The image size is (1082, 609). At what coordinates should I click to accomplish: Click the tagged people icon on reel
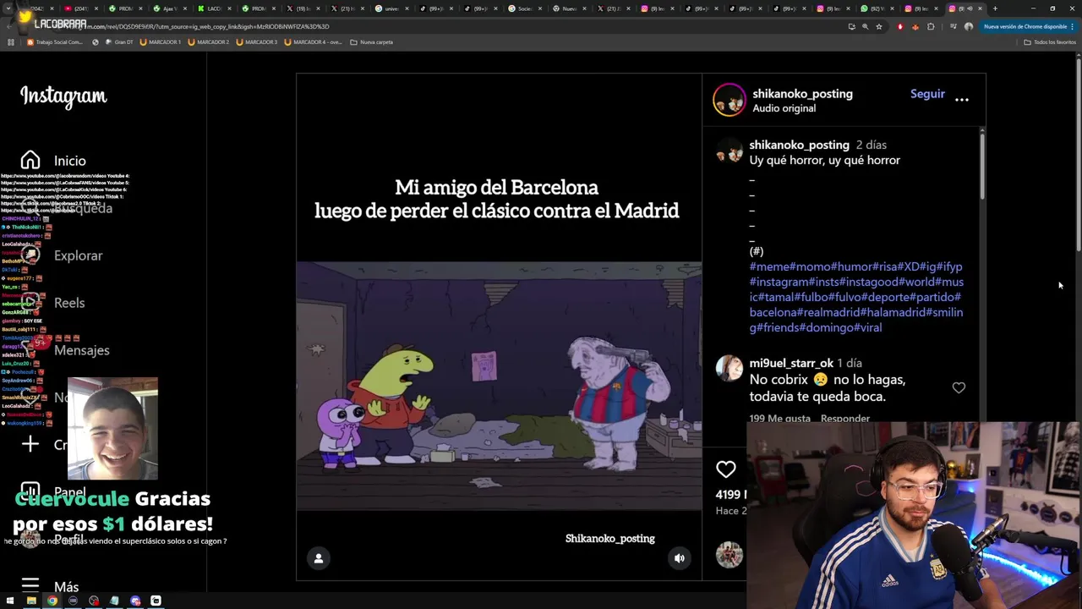(x=319, y=558)
